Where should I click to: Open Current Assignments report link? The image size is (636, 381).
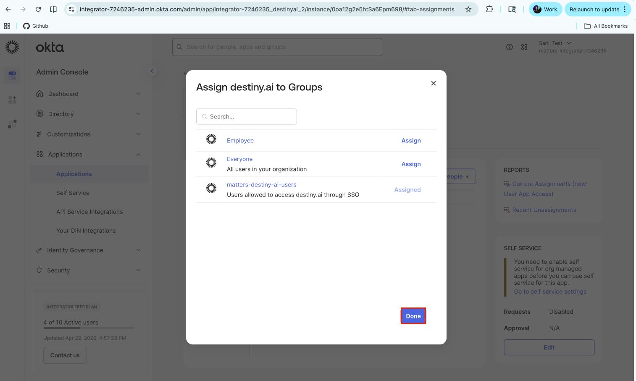tap(545, 189)
